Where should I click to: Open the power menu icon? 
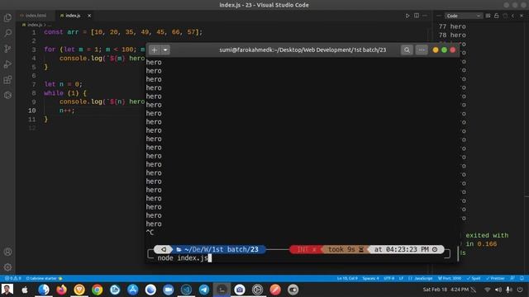tap(520, 290)
